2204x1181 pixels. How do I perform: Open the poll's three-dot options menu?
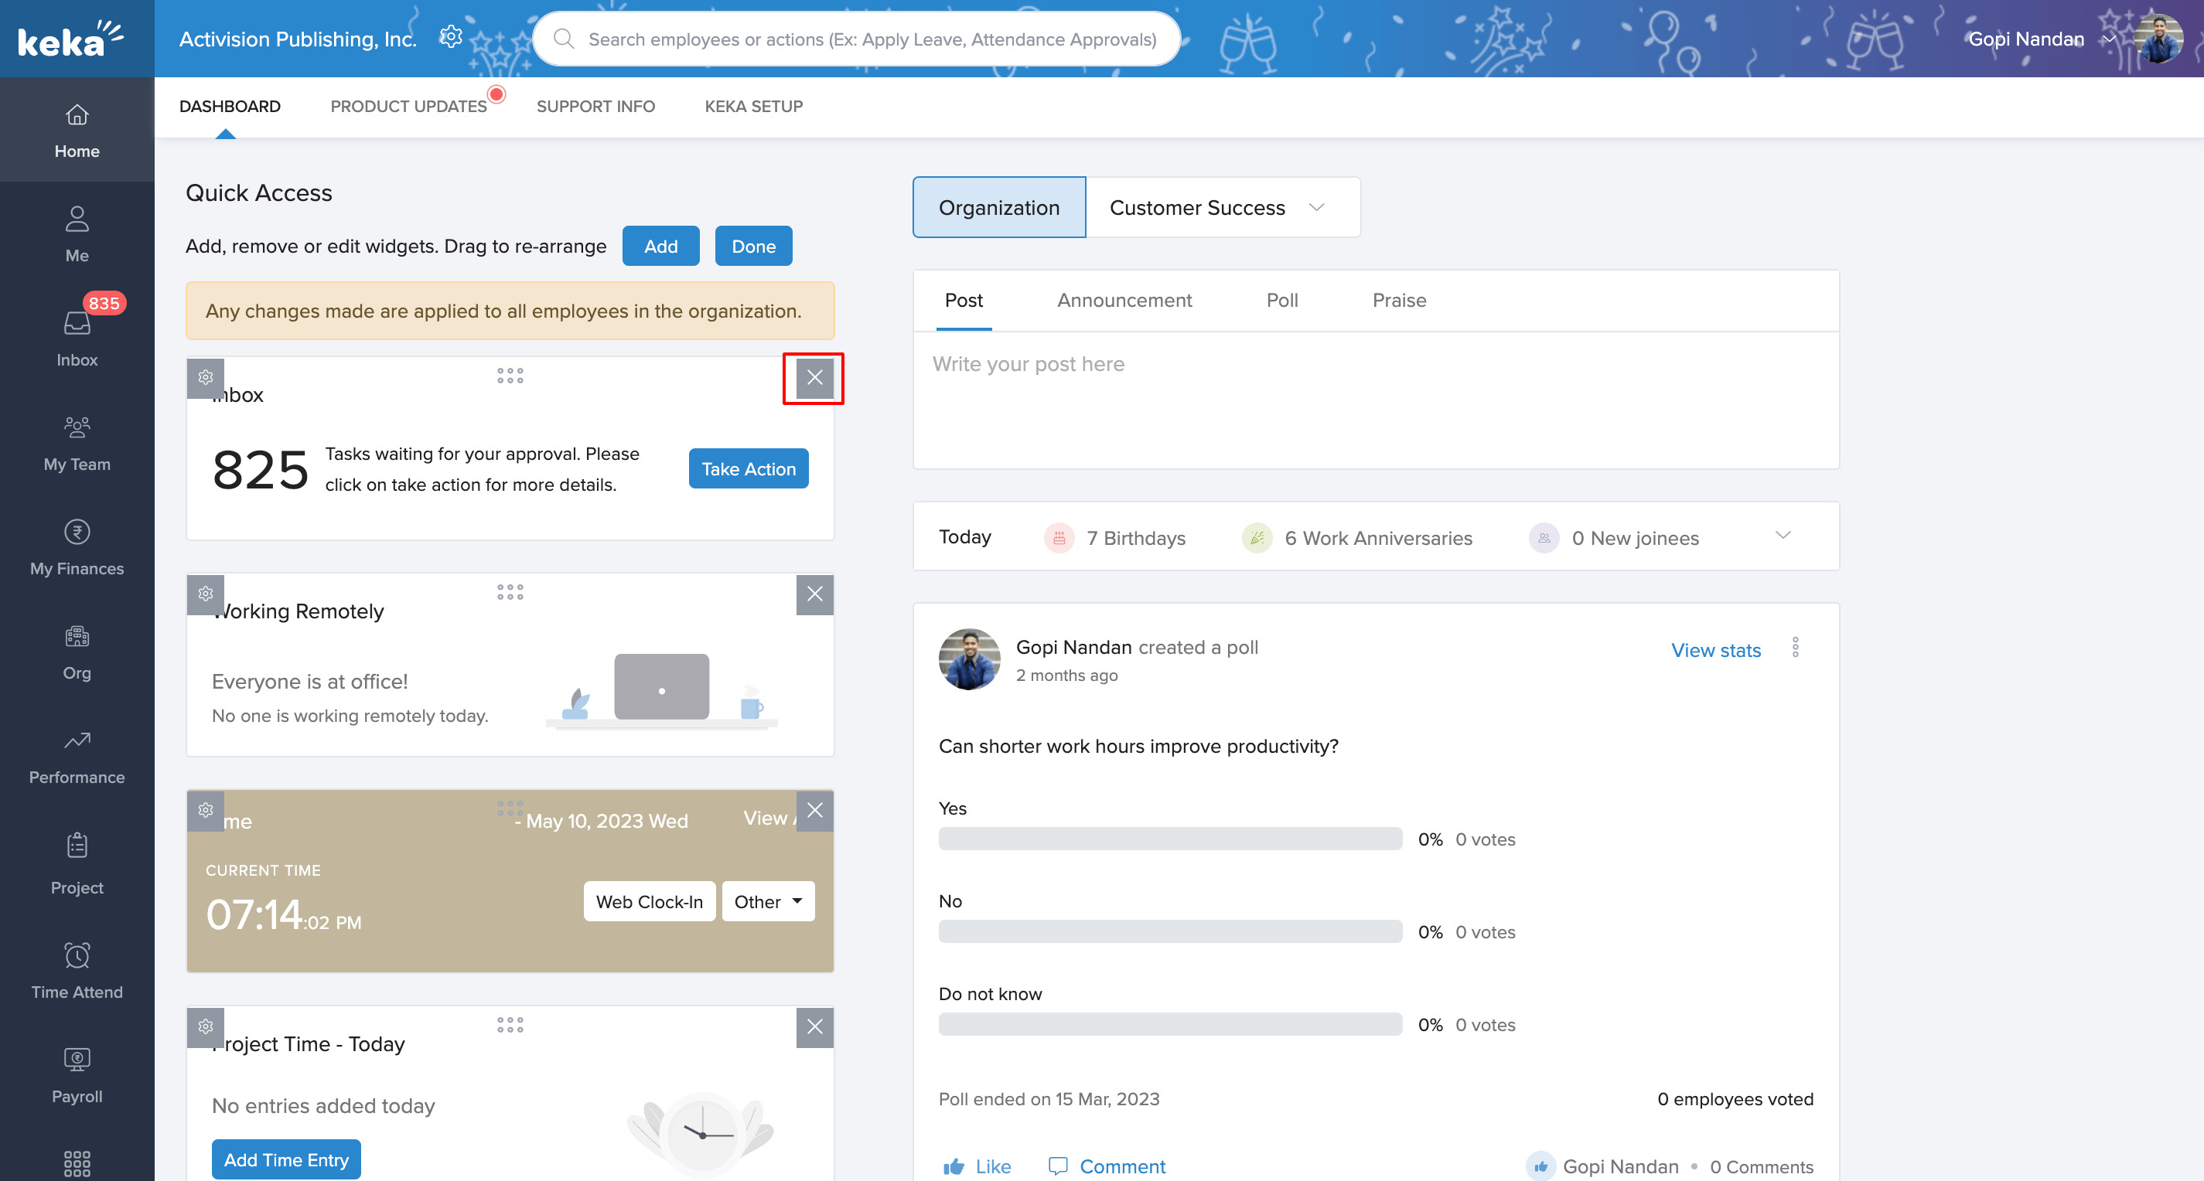1795,648
